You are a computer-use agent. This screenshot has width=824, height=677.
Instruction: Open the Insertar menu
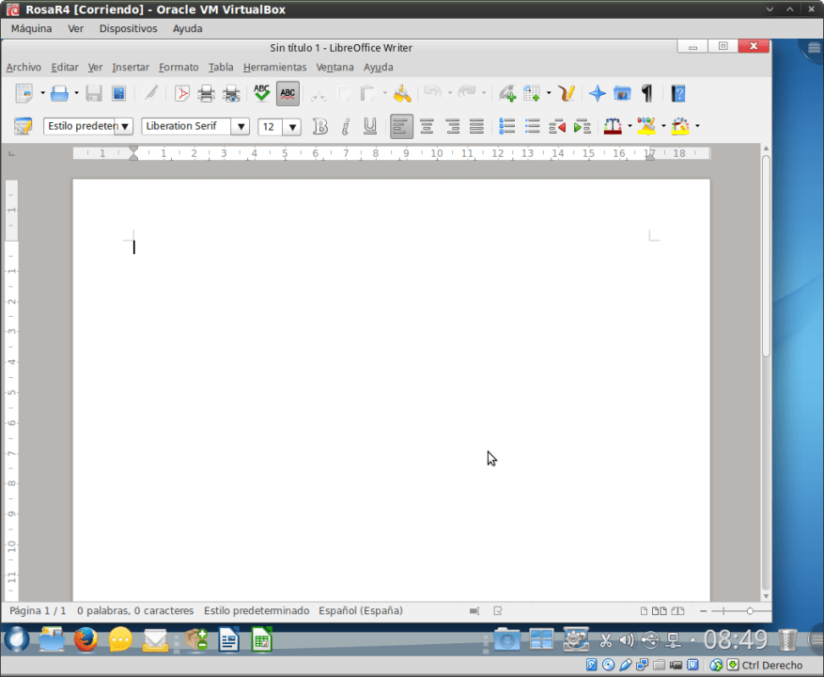click(x=131, y=67)
